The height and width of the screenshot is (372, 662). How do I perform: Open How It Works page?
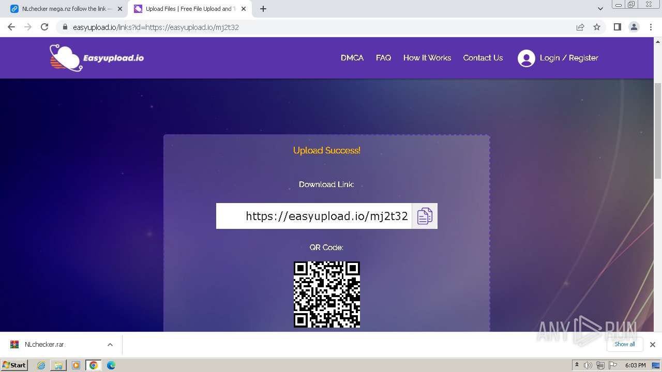point(427,58)
